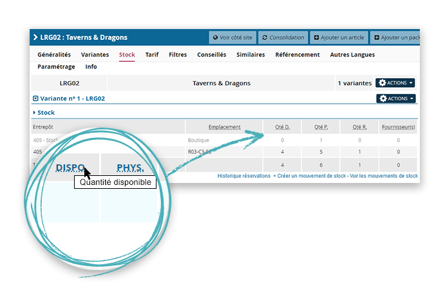Click the Voir côté site button
445x299 pixels.
pyautogui.click(x=232, y=37)
